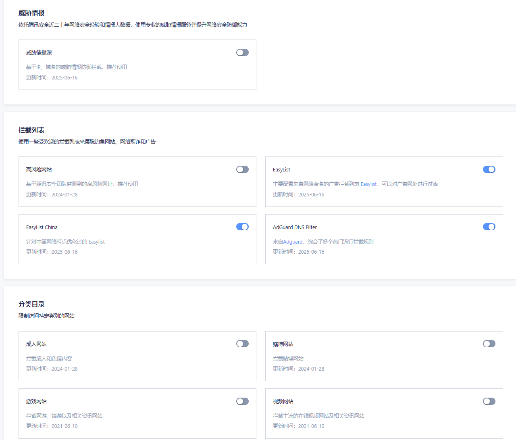
Task: Click the 限制访问特定类别的网站 subtitle
Action: click(46, 316)
